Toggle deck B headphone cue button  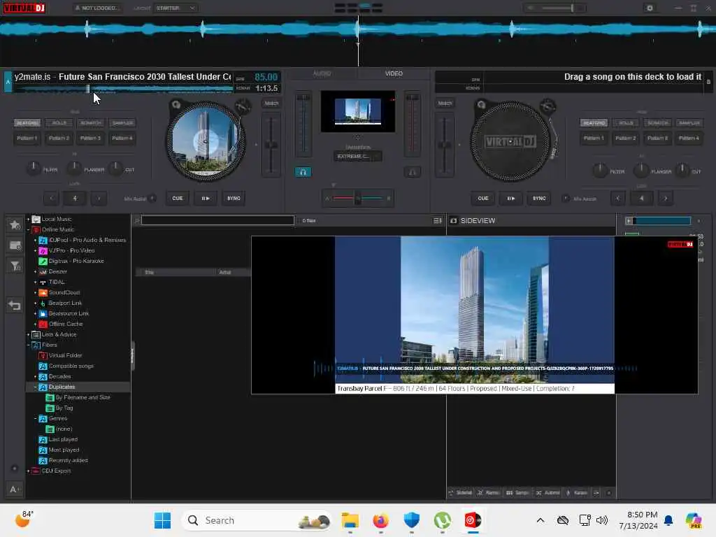(413, 172)
